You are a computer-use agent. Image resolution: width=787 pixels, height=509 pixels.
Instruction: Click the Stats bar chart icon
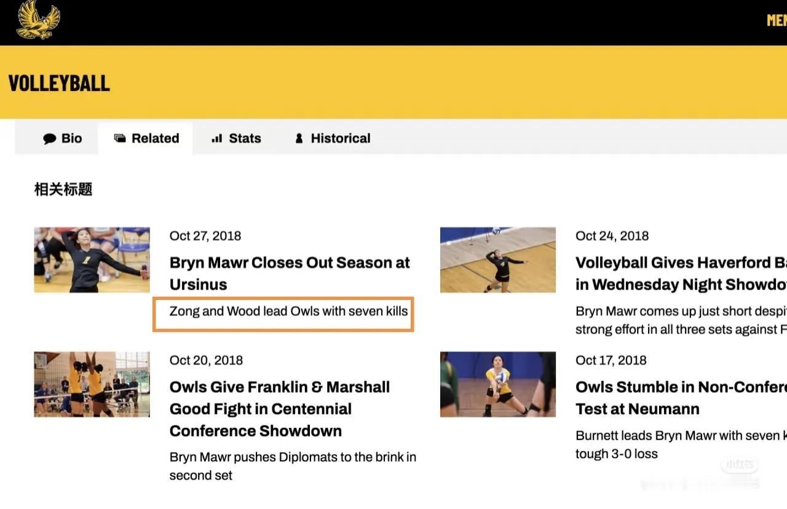pos(216,138)
